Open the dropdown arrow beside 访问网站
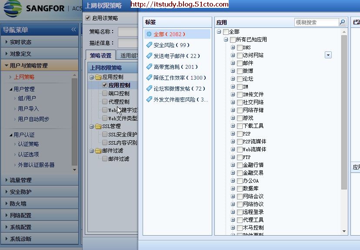The width and height of the screenshot is (360, 250). tap(328, 55)
